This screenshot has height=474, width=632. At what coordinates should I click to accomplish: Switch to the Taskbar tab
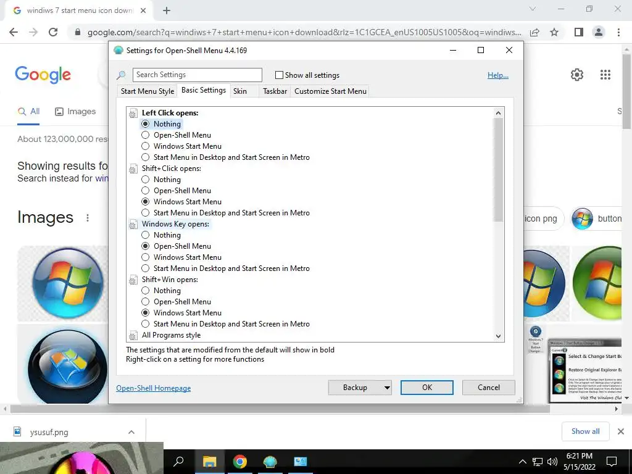(x=275, y=91)
